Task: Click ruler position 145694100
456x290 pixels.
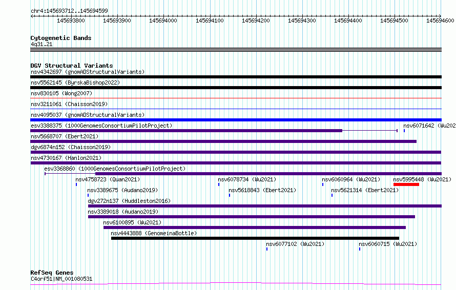Action: (x=210, y=20)
